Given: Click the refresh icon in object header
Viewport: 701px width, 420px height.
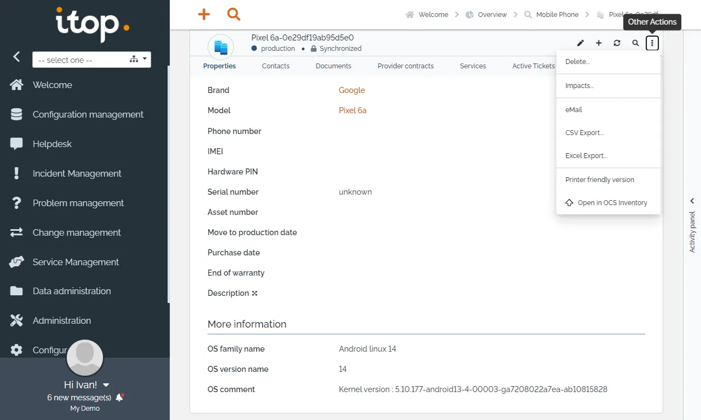Looking at the screenshot, I should (617, 43).
